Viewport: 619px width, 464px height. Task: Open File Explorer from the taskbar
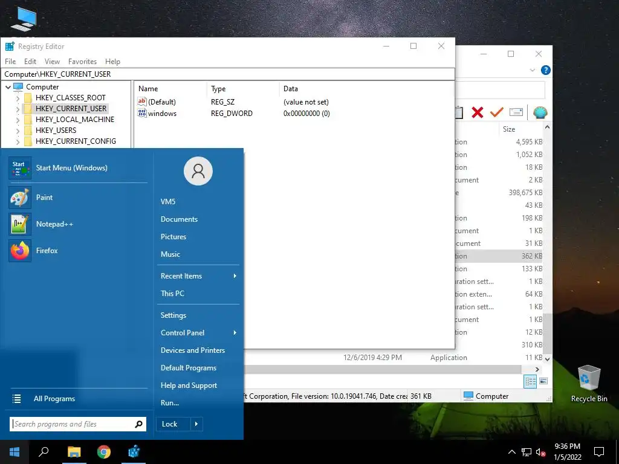point(74,452)
